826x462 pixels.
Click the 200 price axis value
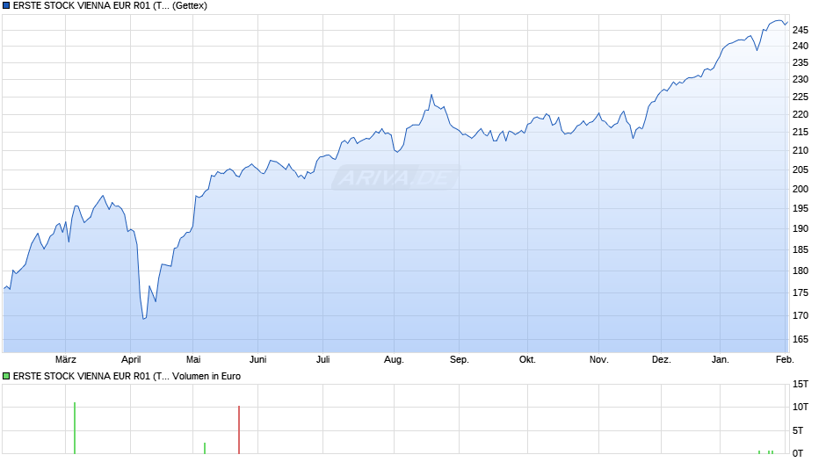(801, 189)
